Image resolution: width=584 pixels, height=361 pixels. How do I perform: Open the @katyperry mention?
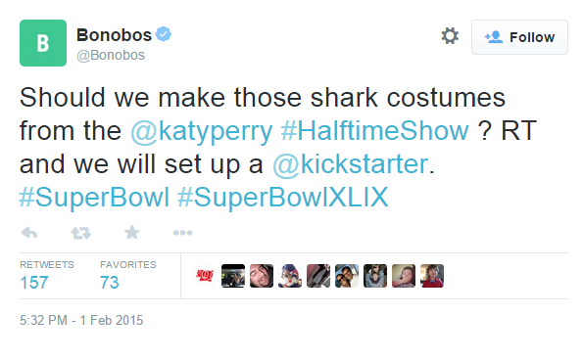point(202,131)
